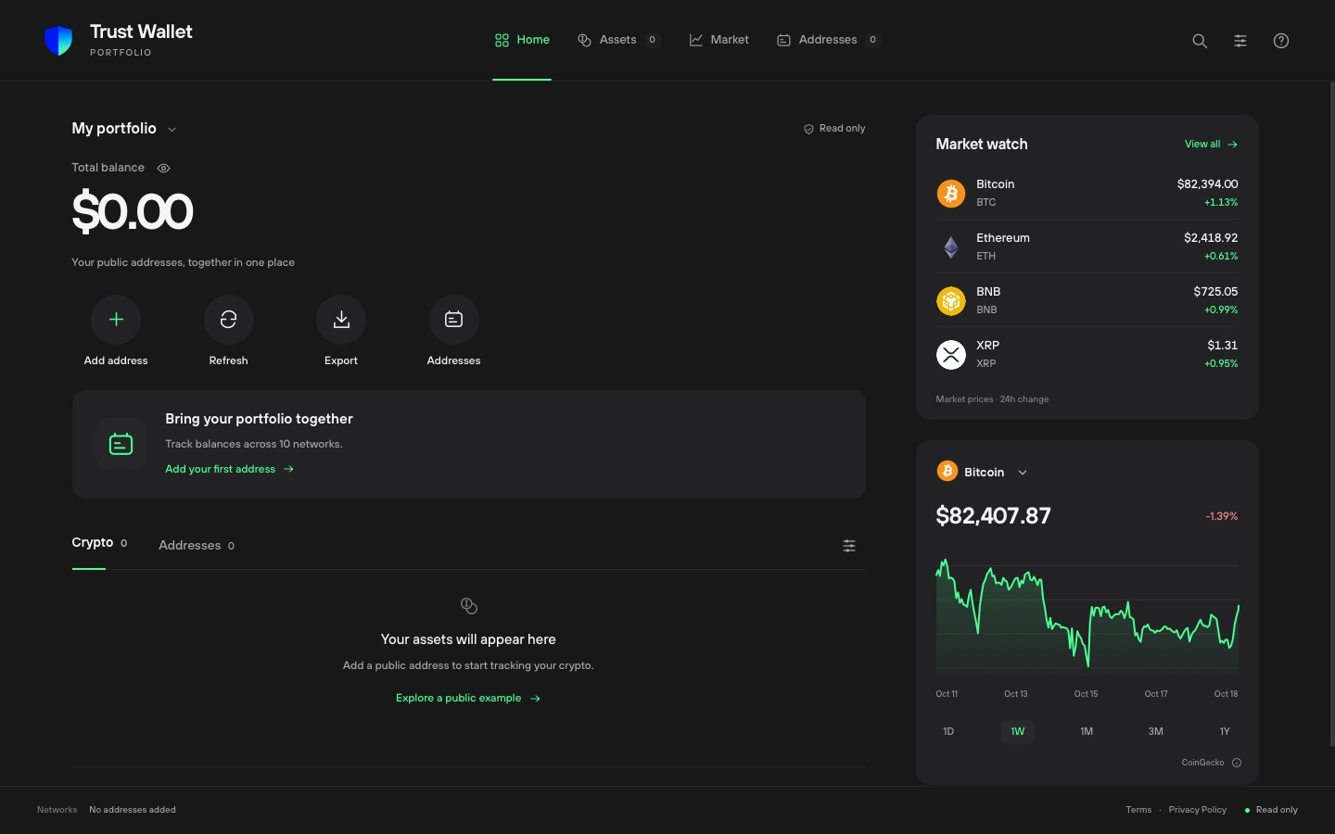1335x834 pixels.
Task: Toggle total balance visibility eye
Action: (x=163, y=168)
